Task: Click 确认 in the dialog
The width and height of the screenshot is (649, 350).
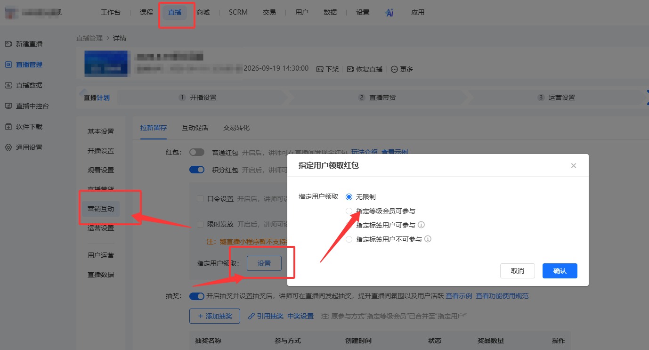Action: pos(560,271)
